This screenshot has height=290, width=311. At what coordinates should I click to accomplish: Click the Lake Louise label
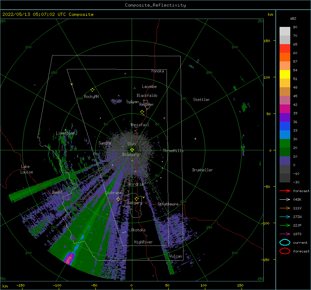pos(27,169)
